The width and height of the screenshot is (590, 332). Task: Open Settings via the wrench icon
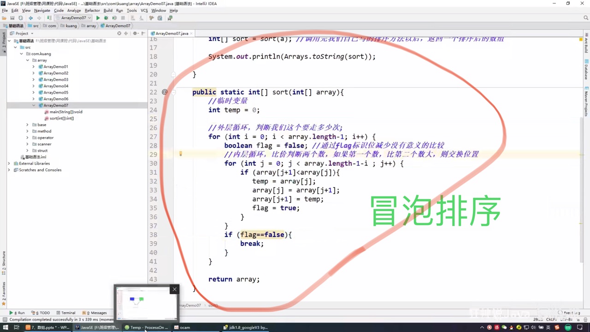pos(151,18)
